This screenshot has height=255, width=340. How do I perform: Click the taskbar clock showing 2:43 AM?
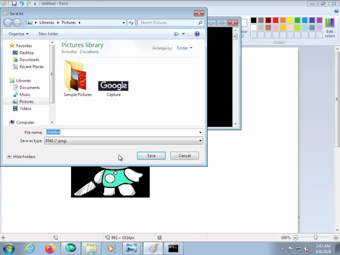(x=323, y=249)
